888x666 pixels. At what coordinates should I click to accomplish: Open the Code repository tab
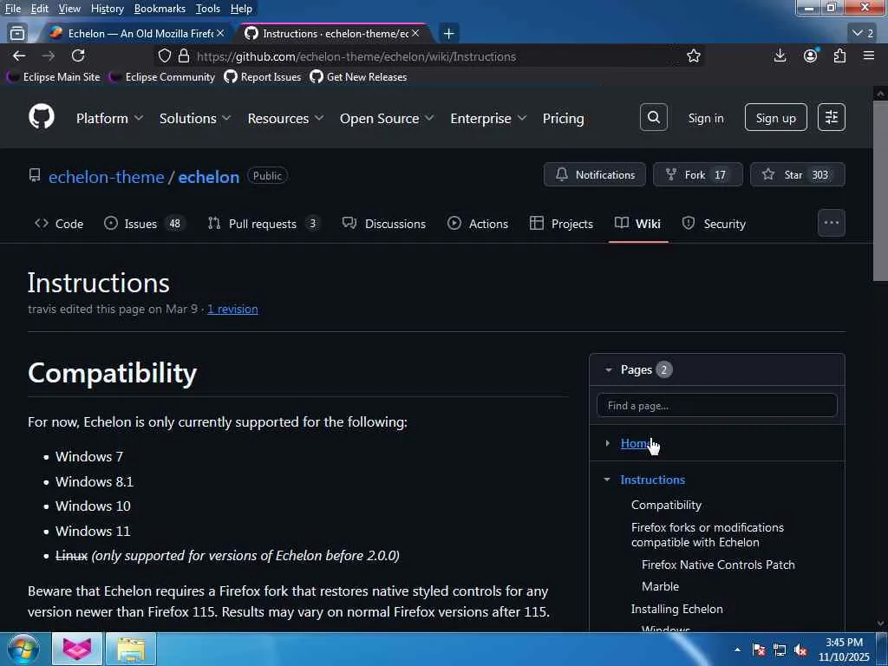click(59, 224)
